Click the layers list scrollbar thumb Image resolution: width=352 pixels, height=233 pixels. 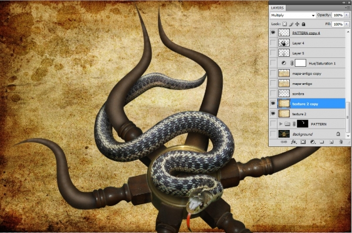point(348,118)
